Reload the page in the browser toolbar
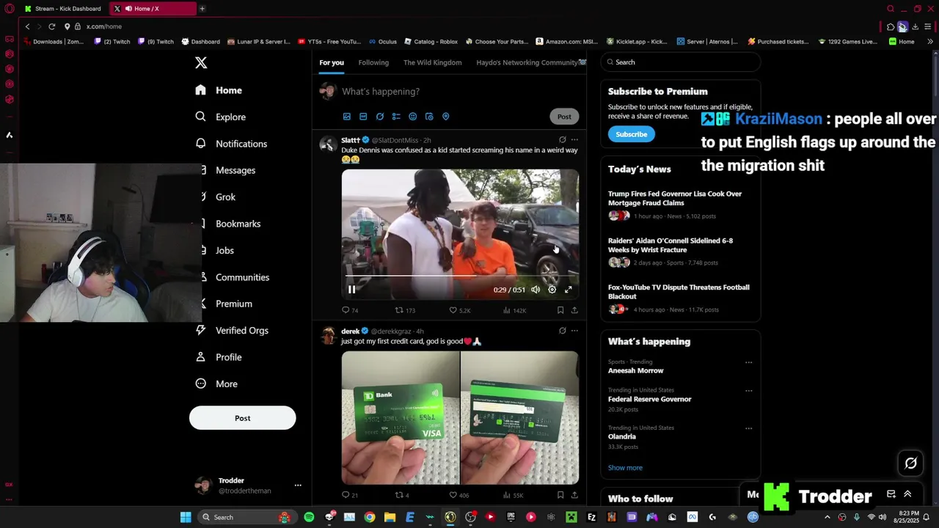Viewport: 939px width, 528px height. (52, 26)
